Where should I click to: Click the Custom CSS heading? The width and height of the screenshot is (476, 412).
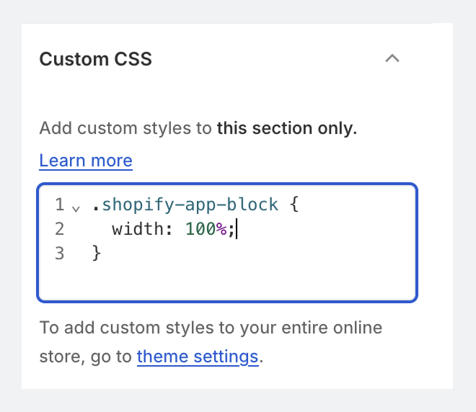(95, 58)
